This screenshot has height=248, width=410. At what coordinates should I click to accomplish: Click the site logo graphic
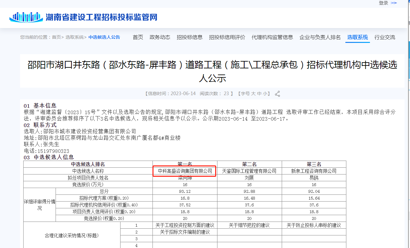pyautogui.click(x=26, y=17)
